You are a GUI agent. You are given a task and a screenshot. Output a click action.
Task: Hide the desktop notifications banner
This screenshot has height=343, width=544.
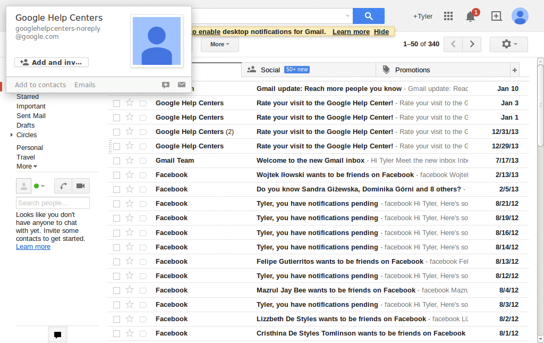(381, 31)
